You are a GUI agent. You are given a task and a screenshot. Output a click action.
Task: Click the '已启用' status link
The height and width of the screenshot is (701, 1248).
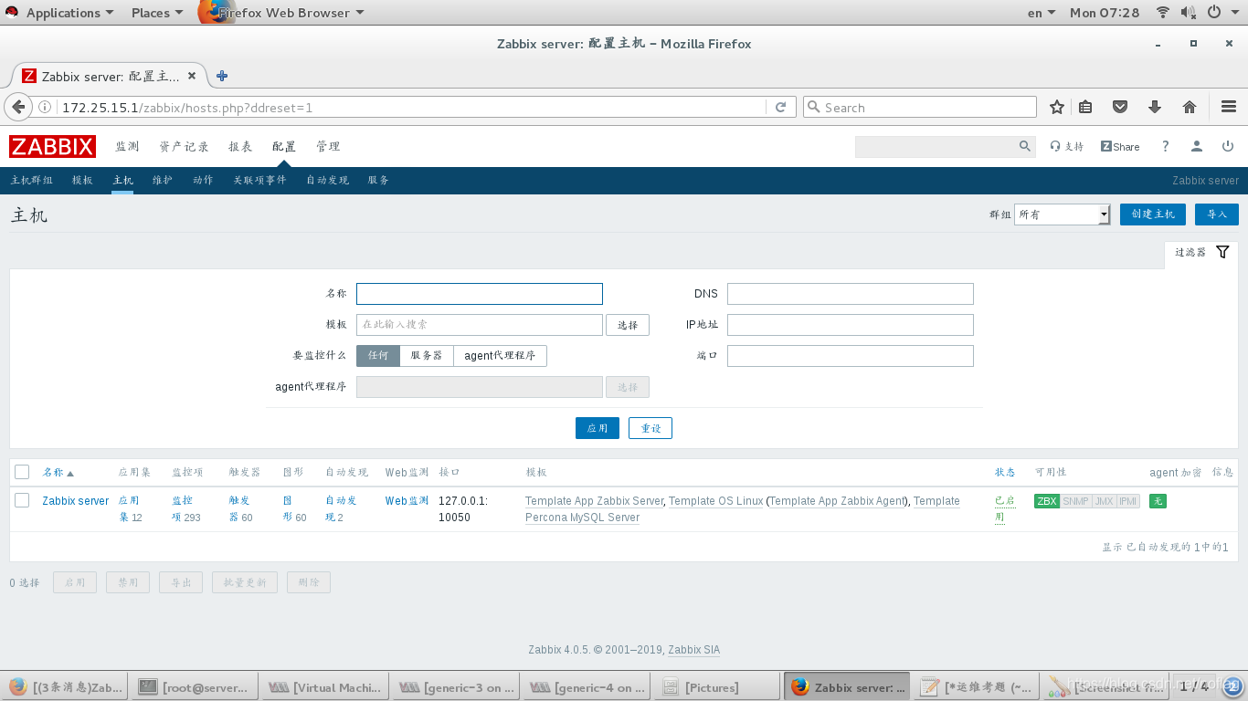pyautogui.click(x=1005, y=509)
